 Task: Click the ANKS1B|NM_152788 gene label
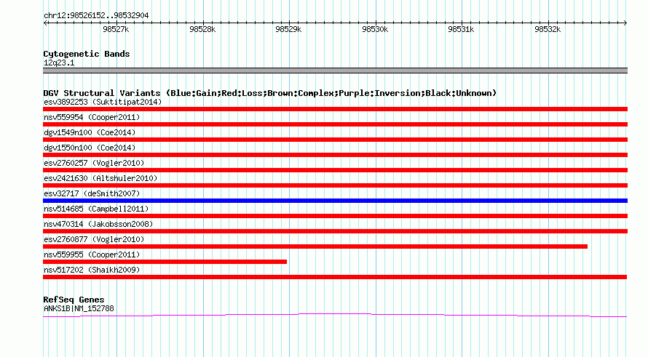[79, 309]
